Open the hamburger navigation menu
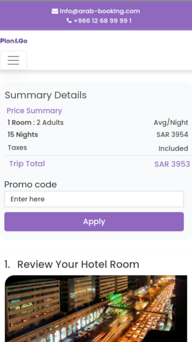192x342 pixels. pos(14,60)
